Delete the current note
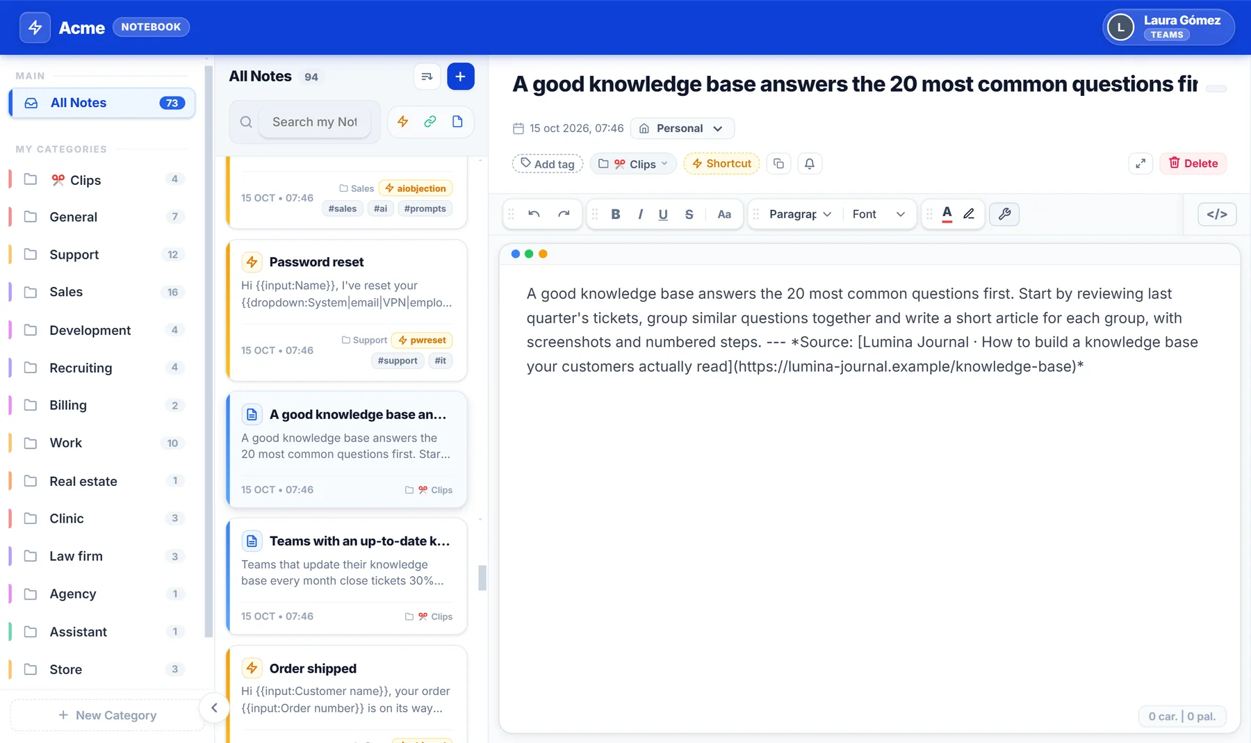 [1193, 163]
